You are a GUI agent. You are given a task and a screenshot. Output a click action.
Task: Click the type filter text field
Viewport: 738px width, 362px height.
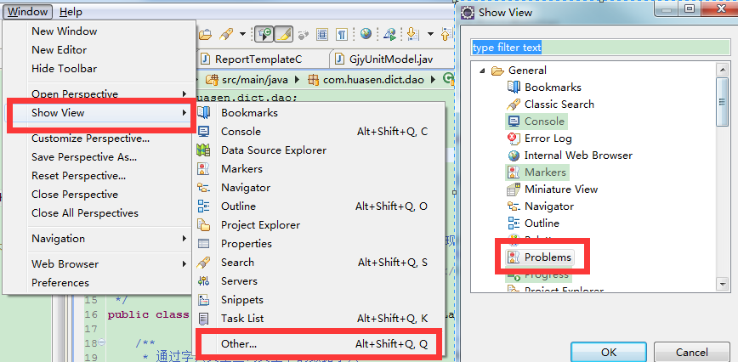click(x=599, y=48)
